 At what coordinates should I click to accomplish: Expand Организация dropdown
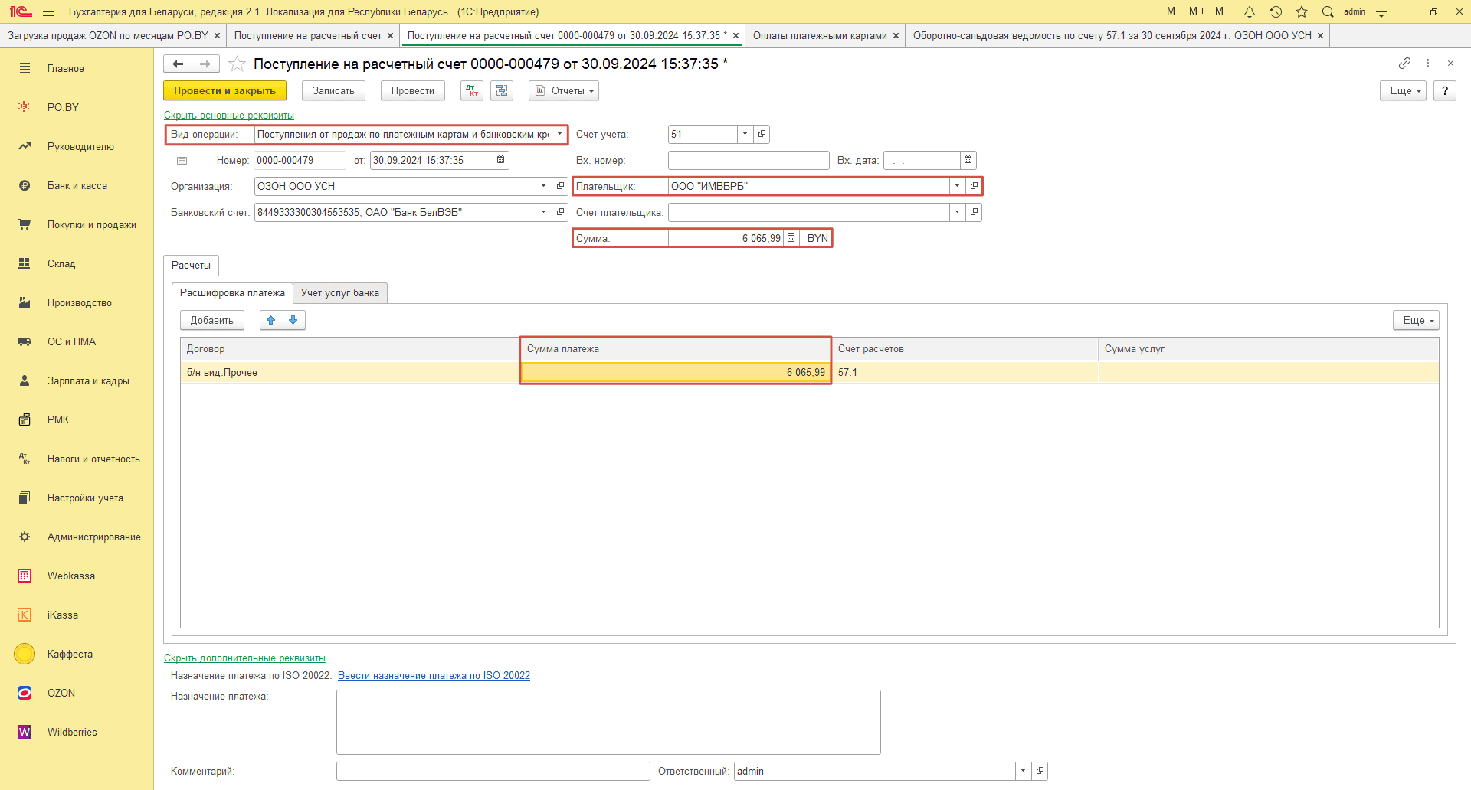click(543, 186)
